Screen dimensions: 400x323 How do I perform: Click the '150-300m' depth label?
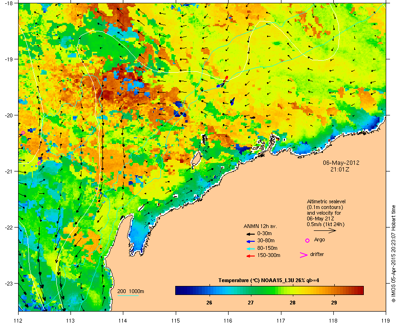[269, 255]
